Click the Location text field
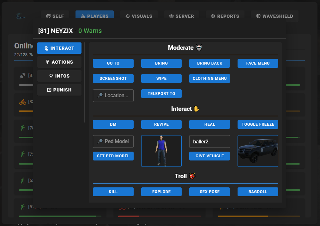 click(113, 95)
